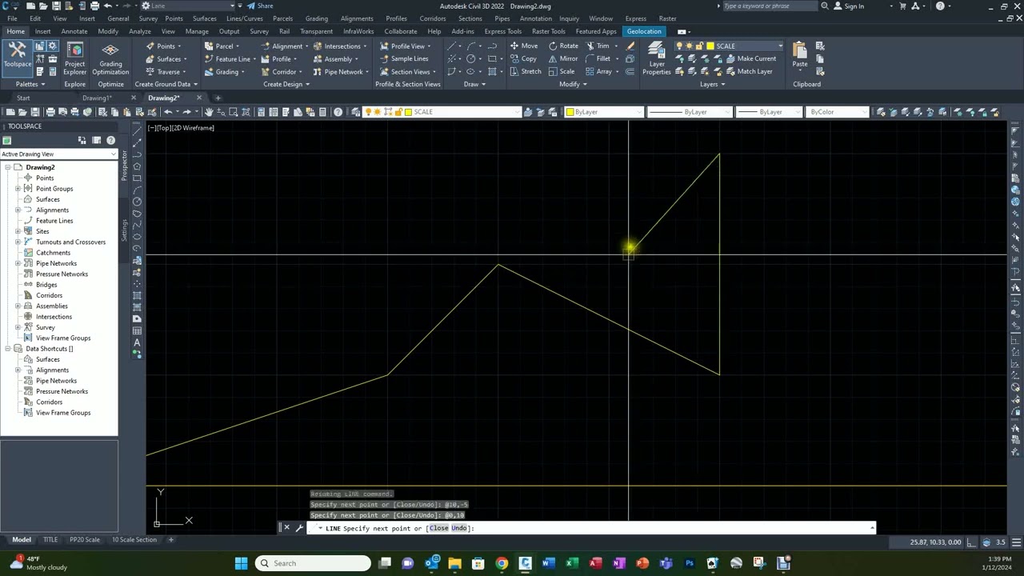Click the Help question mark in toolbar
The image size is (1024, 576).
pyautogui.click(x=338, y=112)
